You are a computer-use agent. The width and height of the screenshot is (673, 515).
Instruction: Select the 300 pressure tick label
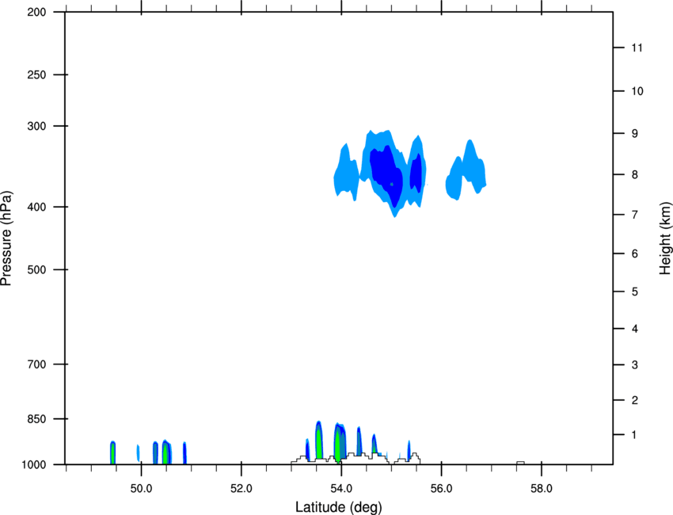(36, 126)
